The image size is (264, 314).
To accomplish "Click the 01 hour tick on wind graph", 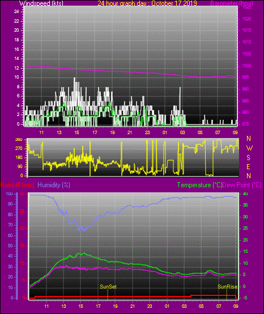I will click(x=165, y=132).
